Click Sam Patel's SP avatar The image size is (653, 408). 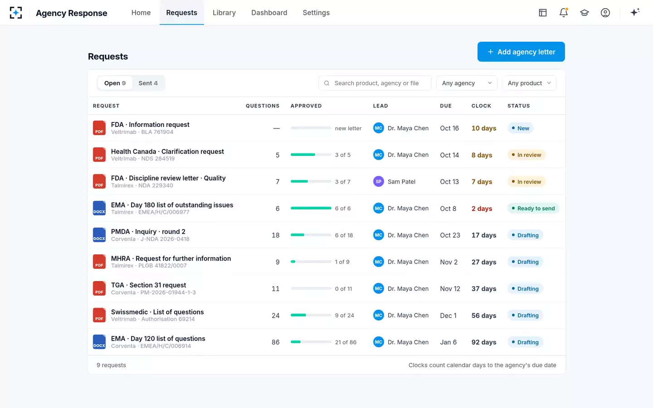(378, 181)
